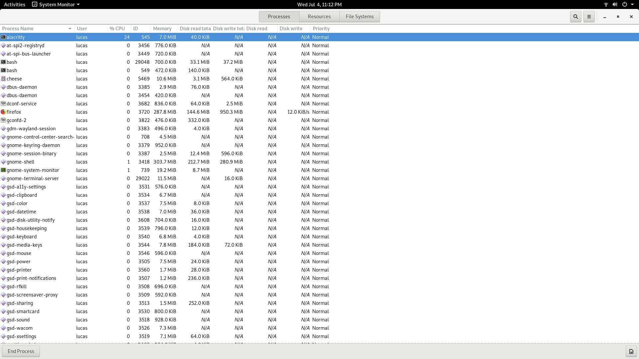Click the Cheese webcam icon in the process list
This screenshot has height=359, width=639.
[x=3, y=79]
